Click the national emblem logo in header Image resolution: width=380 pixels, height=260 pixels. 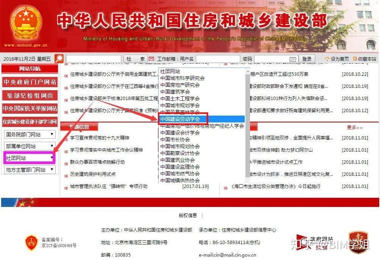tap(26, 23)
